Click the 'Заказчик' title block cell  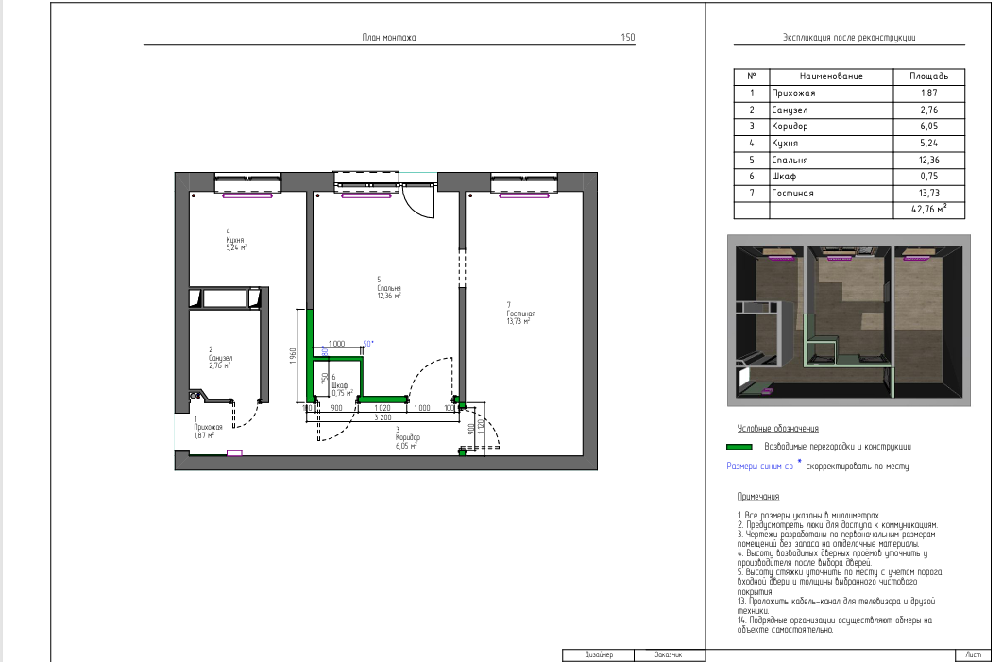pos(668,655)
